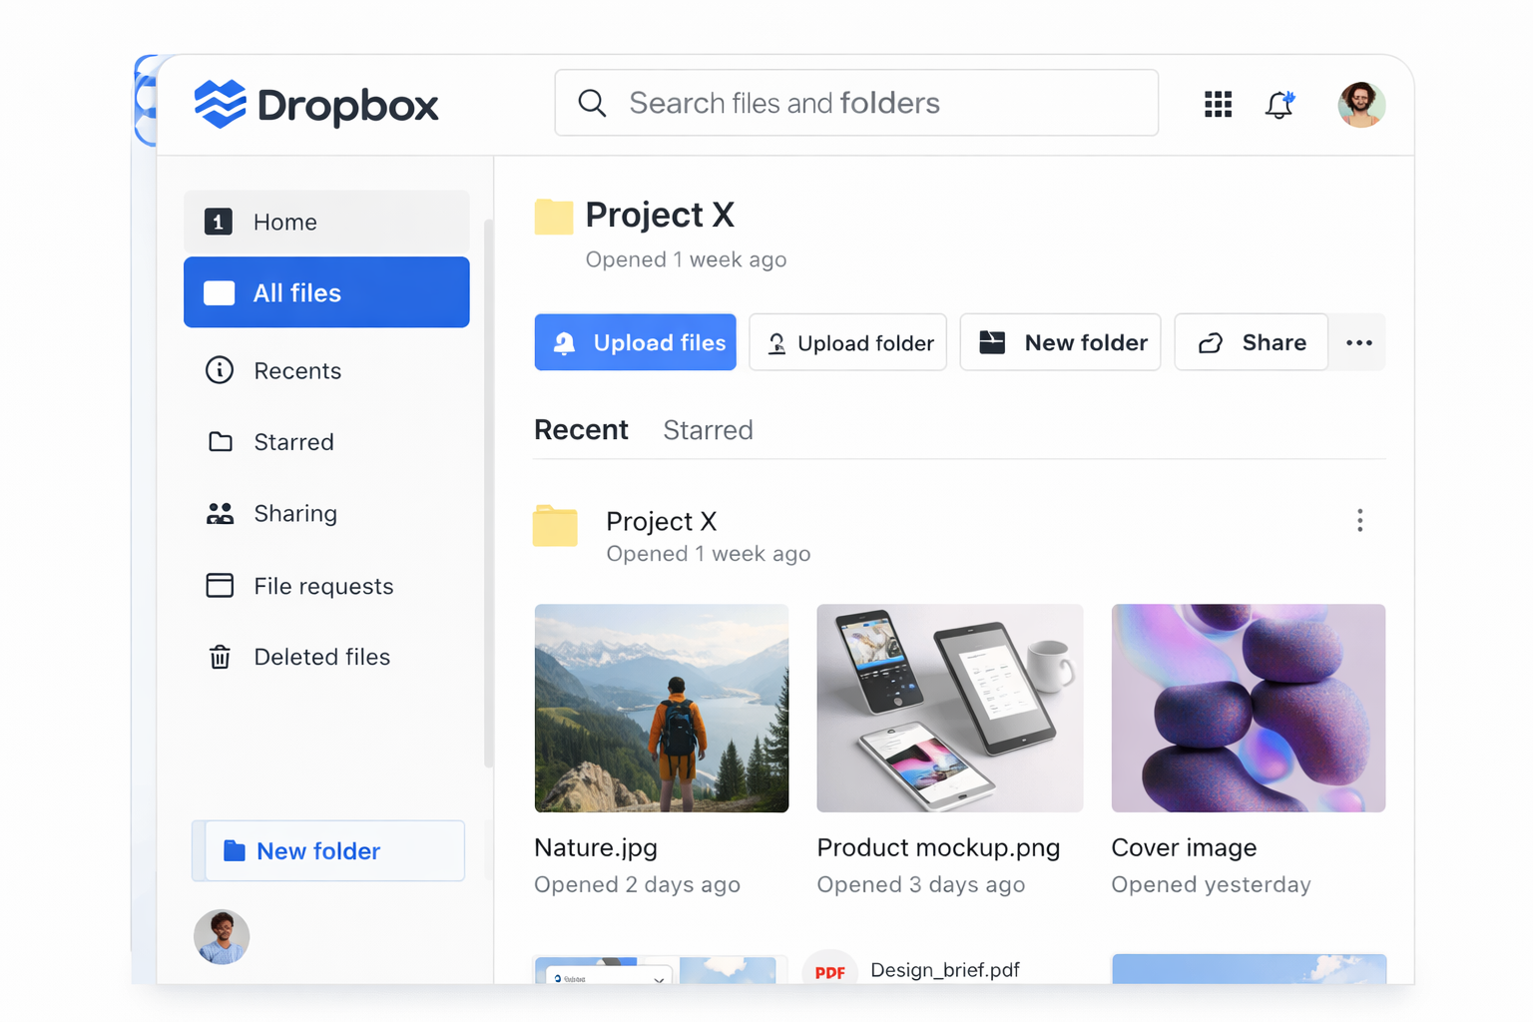1533x1022 pixels.
Task: Click the Recents icon in the sidebar
Action: (x=220, y=370)
